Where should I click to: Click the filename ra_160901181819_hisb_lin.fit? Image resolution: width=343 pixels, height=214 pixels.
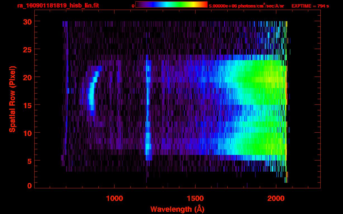(x=58, y=6)
